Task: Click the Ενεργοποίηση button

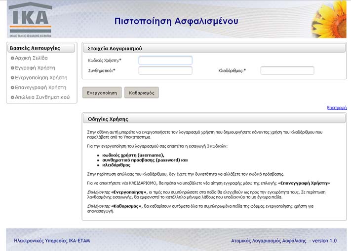Action: (102, 93)
